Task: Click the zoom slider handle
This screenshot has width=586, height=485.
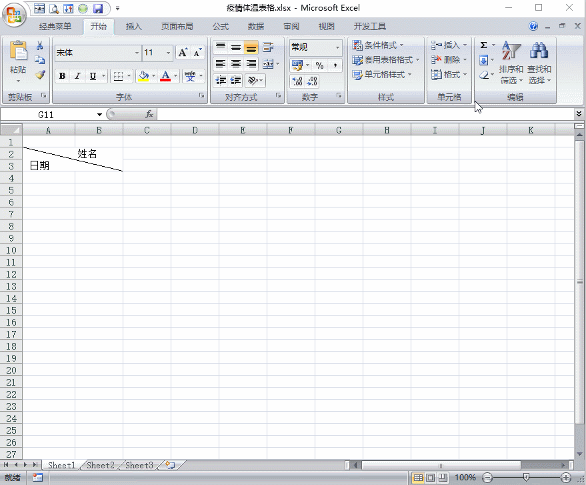Action: (x=526, y=477)
